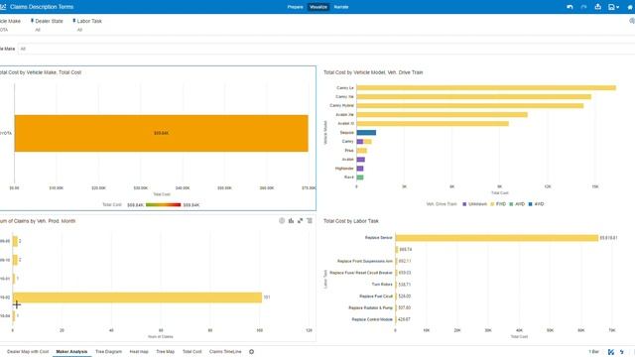The width and height of the screenshot is (635, 357).
Task: Select the Maker Analysis canvas tab
Action: (x=71, y=352)
